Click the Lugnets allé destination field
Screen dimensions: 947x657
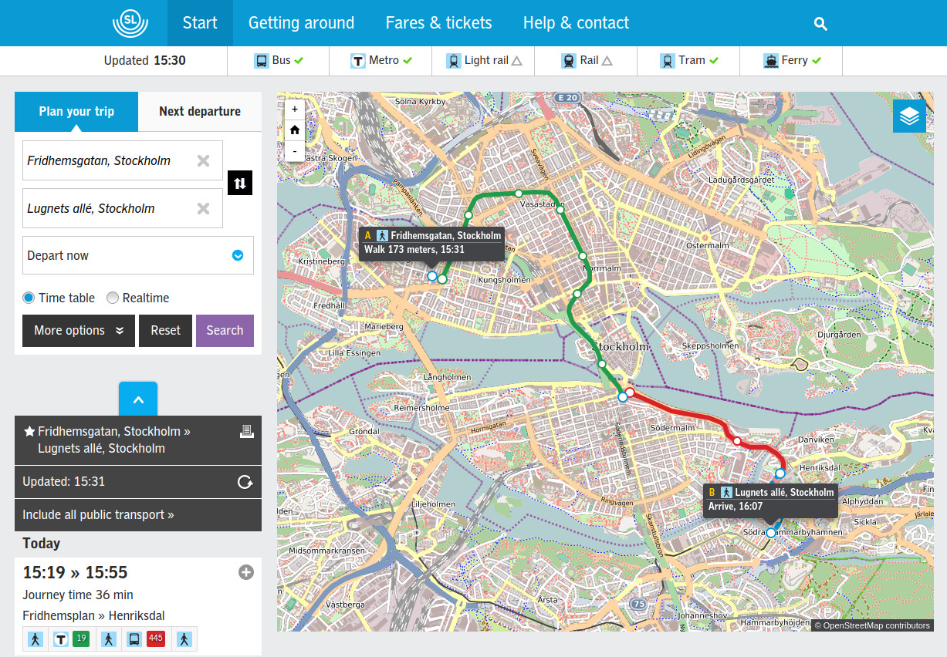pyautogui.click(x=108, y=208)
